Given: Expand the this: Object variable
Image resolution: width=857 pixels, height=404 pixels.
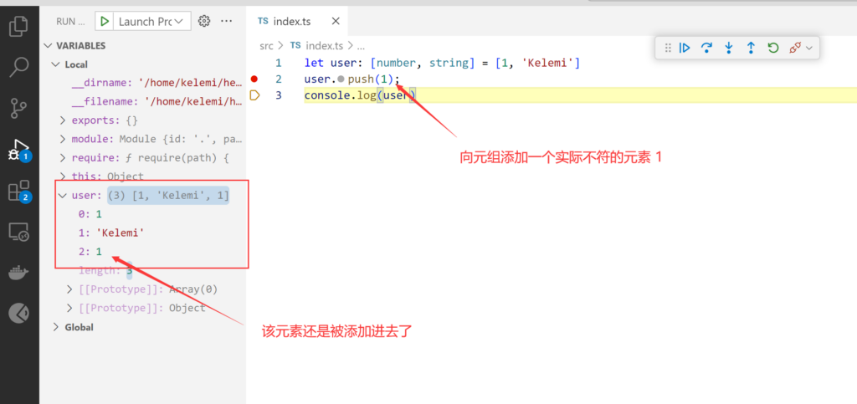Looking at the screenshot, I should click(63, 176).
